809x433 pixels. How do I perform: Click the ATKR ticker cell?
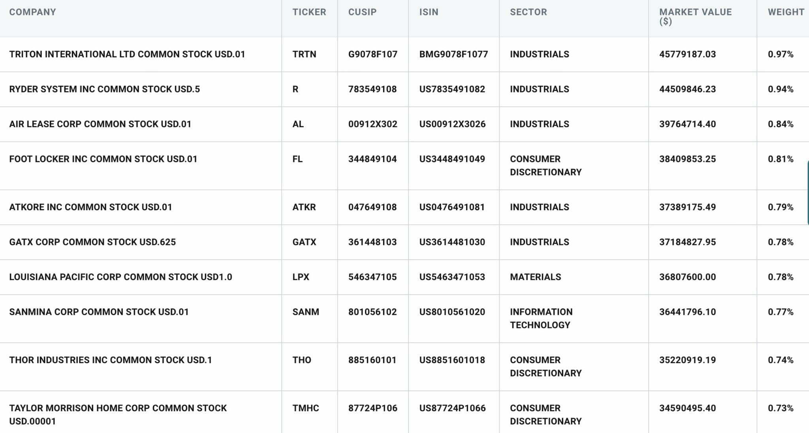[x=304, y=207]
